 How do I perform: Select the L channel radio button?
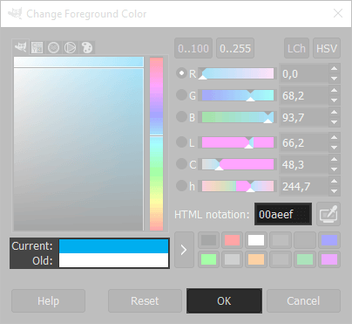click(x=181, y=142)
